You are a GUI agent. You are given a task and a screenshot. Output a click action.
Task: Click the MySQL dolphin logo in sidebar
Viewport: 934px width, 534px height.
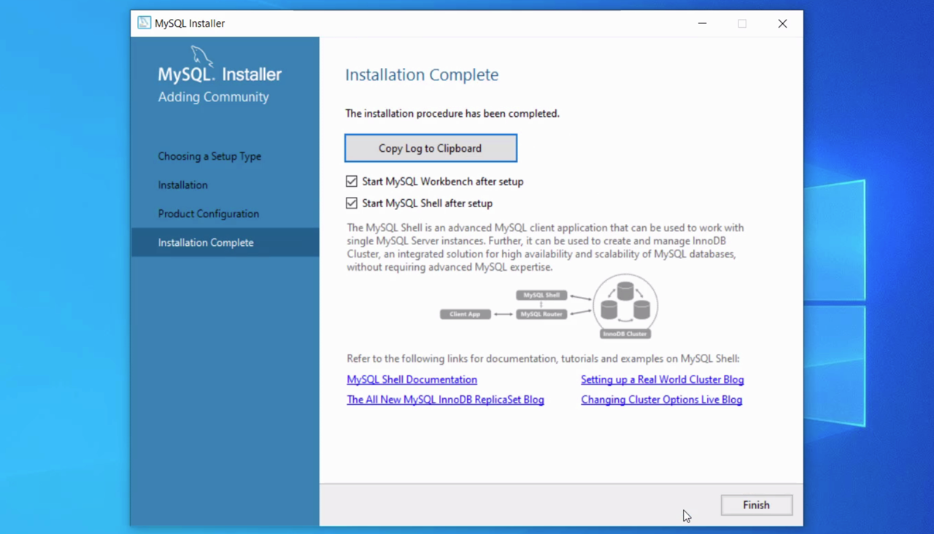[x=201, y=57]
